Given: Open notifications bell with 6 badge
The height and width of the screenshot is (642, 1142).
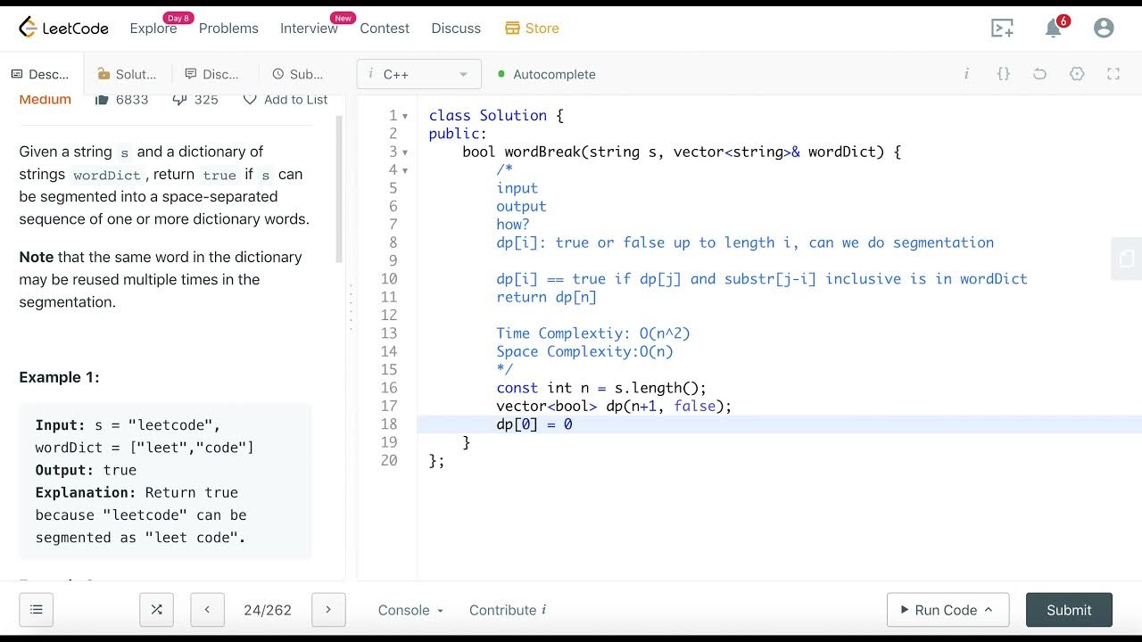Looking at the screenshot, I should 1055,28.
